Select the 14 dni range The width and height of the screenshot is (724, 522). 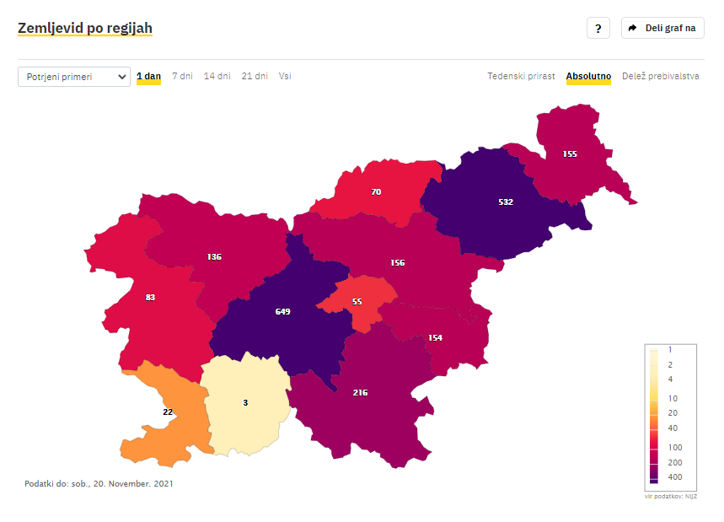(217, 76)
